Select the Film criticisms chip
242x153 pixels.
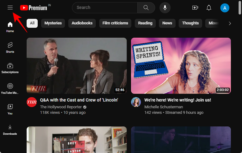pos(115,23)
